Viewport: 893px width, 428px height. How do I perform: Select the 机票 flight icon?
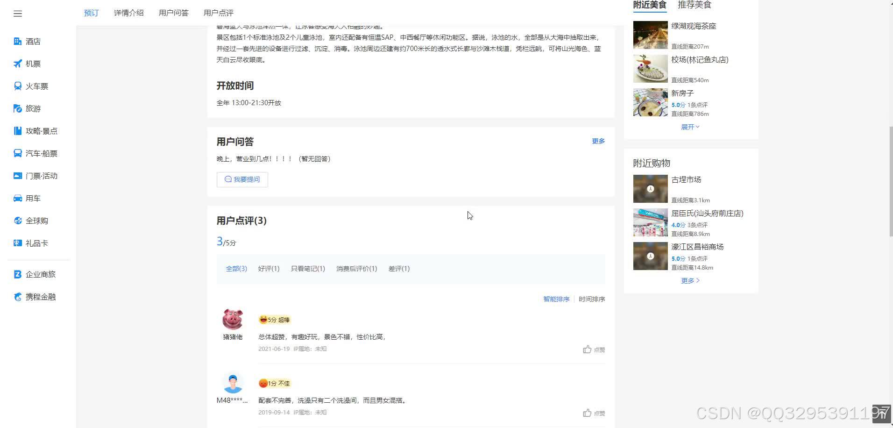tap(33, 64)
